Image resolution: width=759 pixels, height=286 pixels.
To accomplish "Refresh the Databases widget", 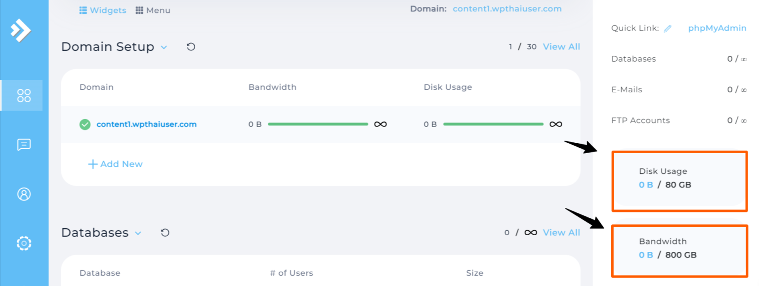I will coord(165,233).
